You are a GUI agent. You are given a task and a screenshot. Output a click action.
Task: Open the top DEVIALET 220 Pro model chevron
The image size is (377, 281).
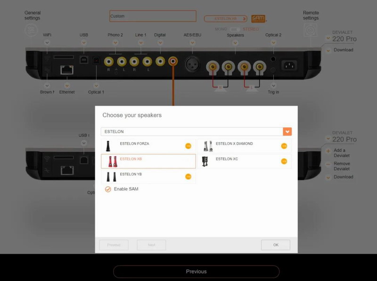coord(328,38)
